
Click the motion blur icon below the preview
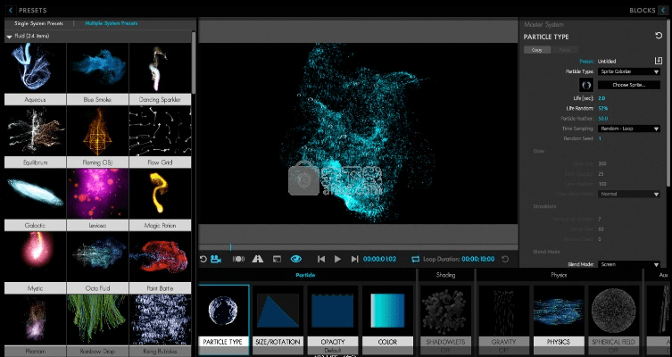pos(238,259)
